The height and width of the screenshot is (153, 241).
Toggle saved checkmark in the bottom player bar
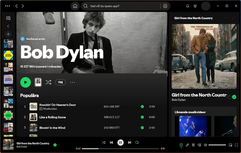[x=55, y=145]
